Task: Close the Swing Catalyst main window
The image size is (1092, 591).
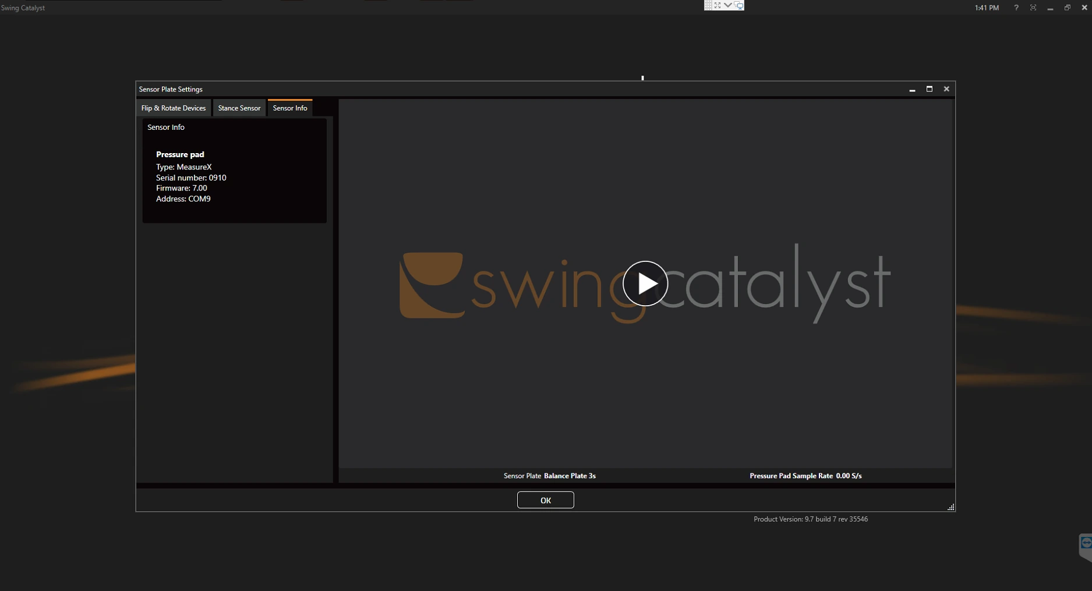Action: click(1084, 8)
